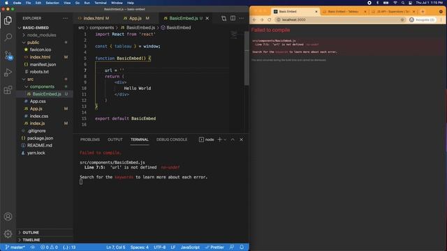The height and width of the screenshot is (251, 447).
Task: Split the editor right
Action: point(233,18)
